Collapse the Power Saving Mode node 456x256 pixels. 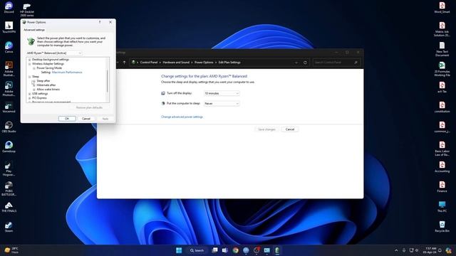pyautogui.click(x=34, y=68)
